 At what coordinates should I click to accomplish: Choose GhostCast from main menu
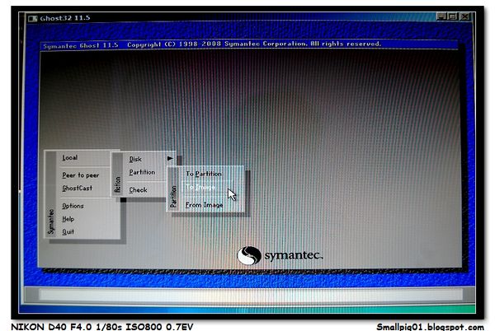78,188
